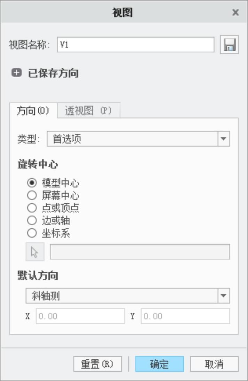Click the 取消 button
This screenshot has height=381, width=248.
pyautogui.click(x=214, y=364)
